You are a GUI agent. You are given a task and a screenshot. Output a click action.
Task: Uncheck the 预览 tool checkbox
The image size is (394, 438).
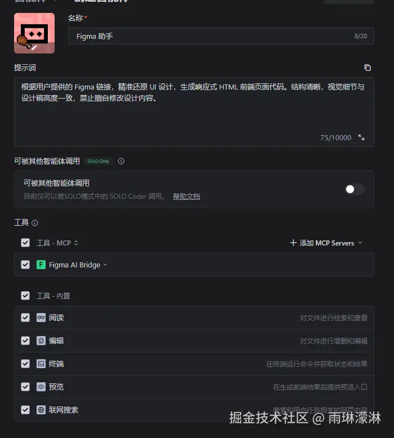pos(25,387)
